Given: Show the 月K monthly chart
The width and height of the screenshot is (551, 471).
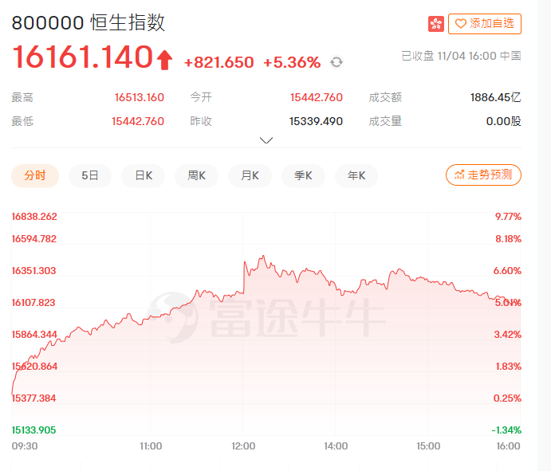Looking at the screenshot, I should [x=250, y=175].
